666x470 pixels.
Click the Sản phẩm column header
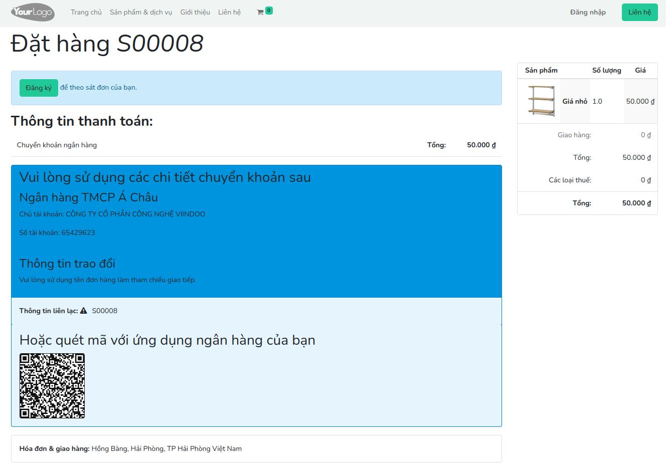pos(541,70)
